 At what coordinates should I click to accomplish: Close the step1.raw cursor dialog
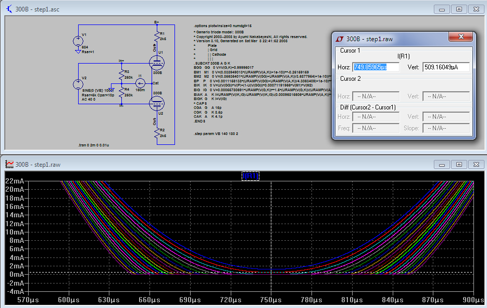460,37
